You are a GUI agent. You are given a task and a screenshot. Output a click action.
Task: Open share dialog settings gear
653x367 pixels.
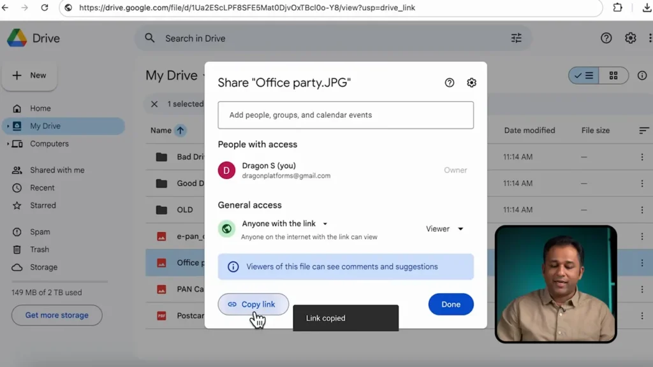pos(471,83)
